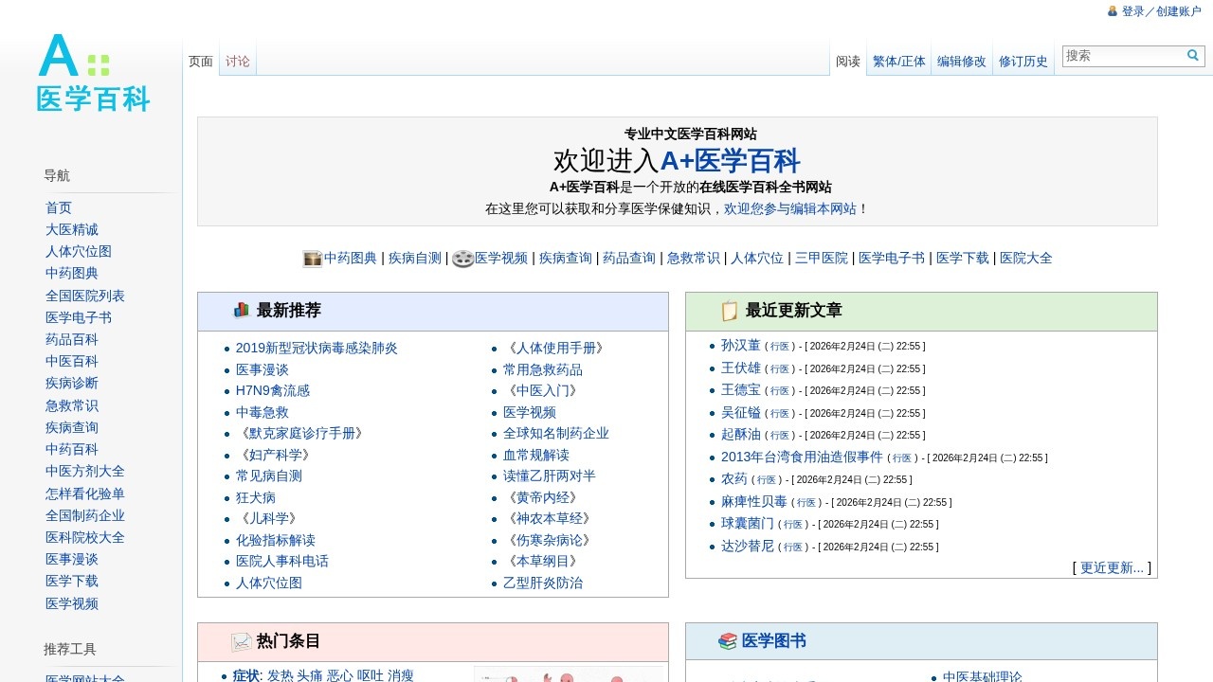
Task: Click the A+医学百科 site logo
Action: point(90,74)
